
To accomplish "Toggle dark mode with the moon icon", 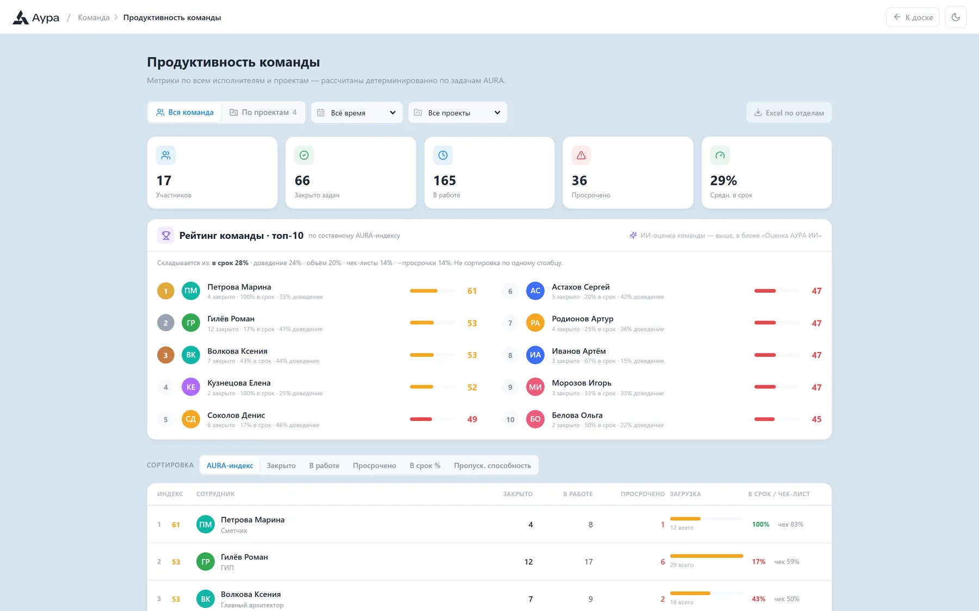I will coord(956,17).
